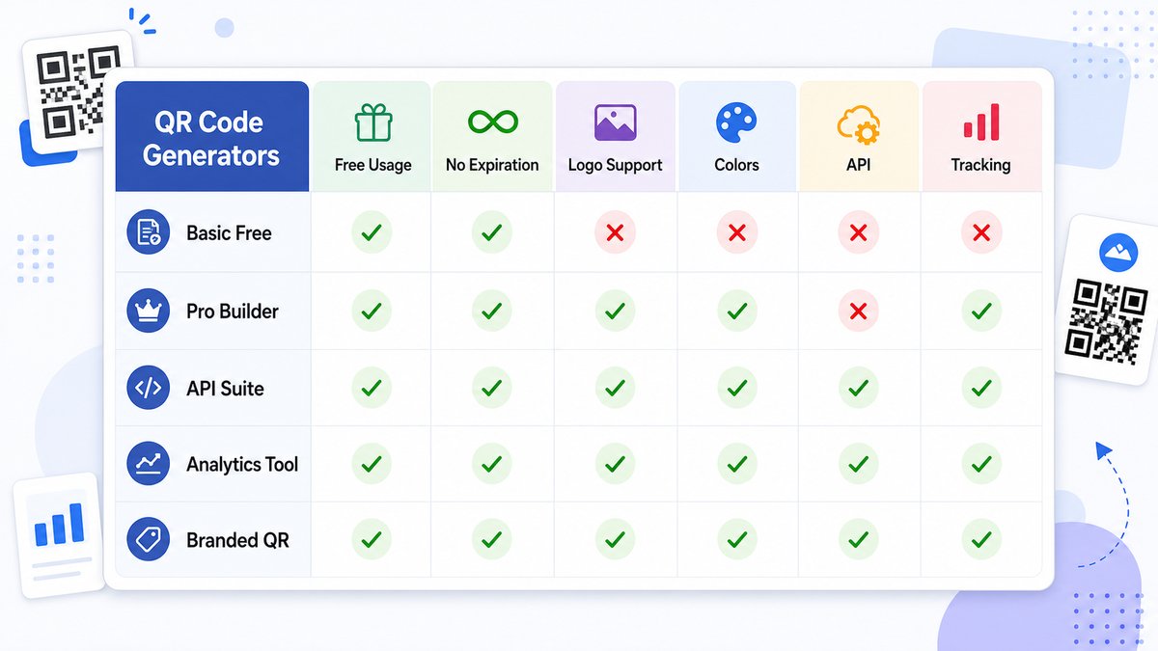
Task: Click the Logo Support picture icon
Action: (x=615, y=123)
